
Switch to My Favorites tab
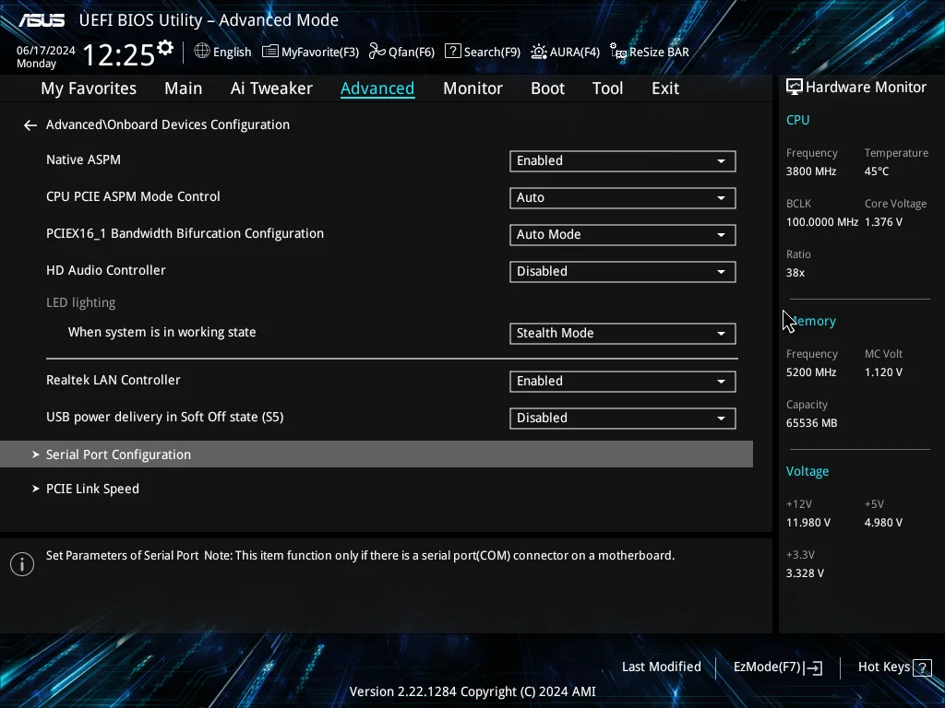(89, 88)
